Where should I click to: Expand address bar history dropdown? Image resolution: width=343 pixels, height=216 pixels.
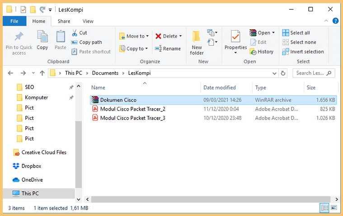click(x=274, y=74)
